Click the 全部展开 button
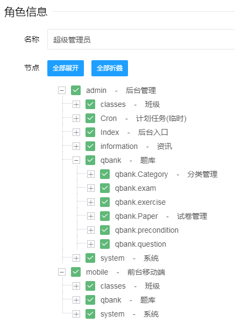 click(66, 68)
